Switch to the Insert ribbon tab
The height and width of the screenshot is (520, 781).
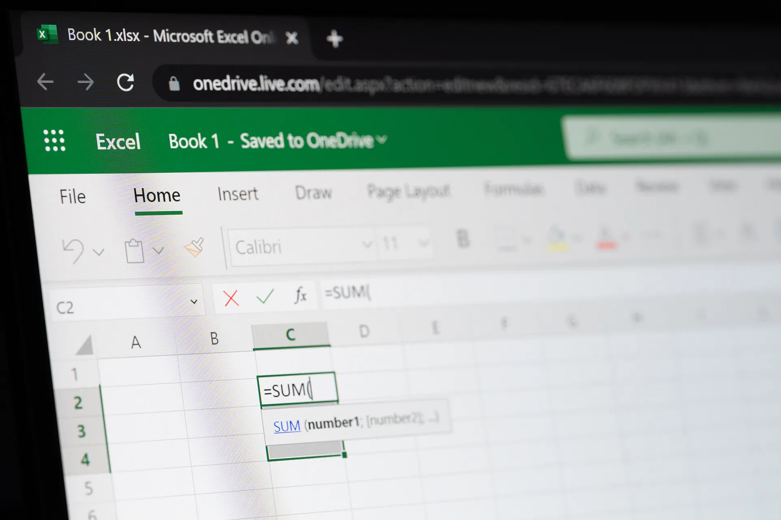coord(238,194)
